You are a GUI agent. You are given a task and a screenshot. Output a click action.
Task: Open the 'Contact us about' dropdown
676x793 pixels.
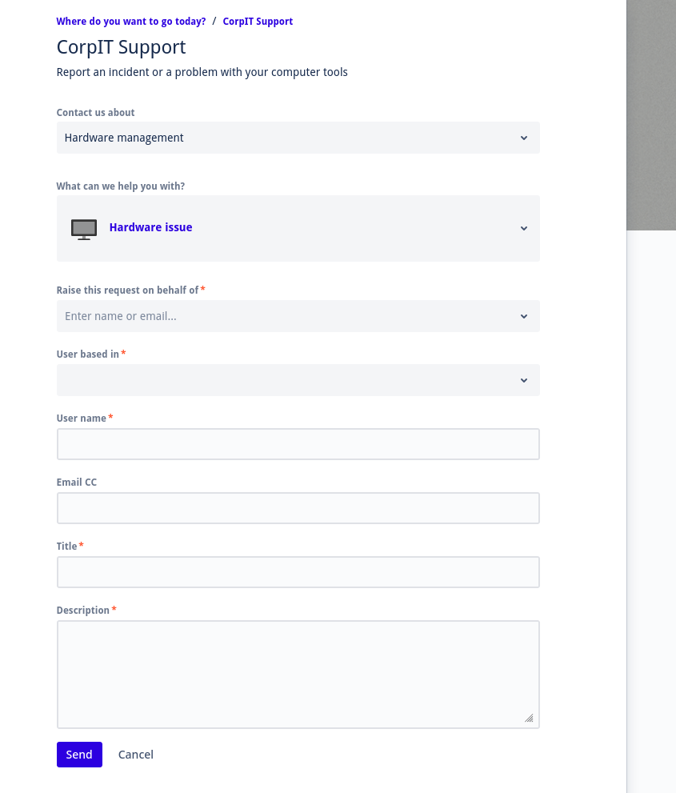tap(298, 138)
